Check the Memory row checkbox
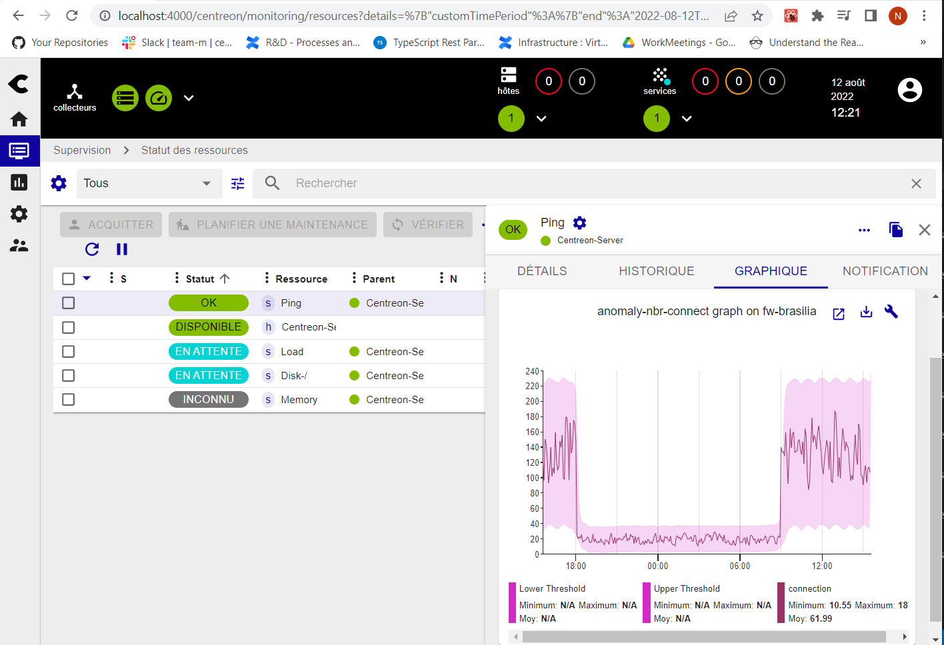 (x=68, y=399)
